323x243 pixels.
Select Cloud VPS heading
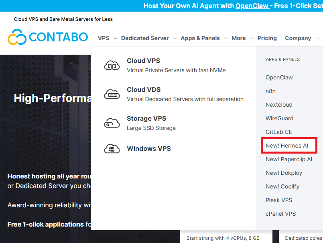(x=143, y=61)
